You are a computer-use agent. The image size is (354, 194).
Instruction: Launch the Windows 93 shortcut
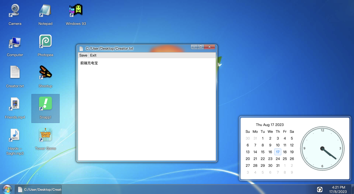click(76, 14)
